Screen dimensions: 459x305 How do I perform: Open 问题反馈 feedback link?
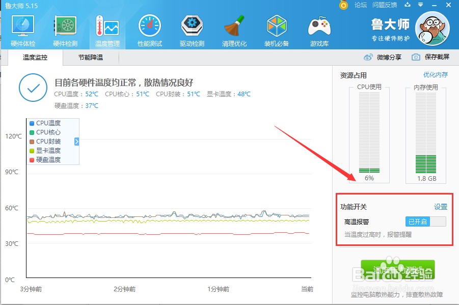[385, 5]
